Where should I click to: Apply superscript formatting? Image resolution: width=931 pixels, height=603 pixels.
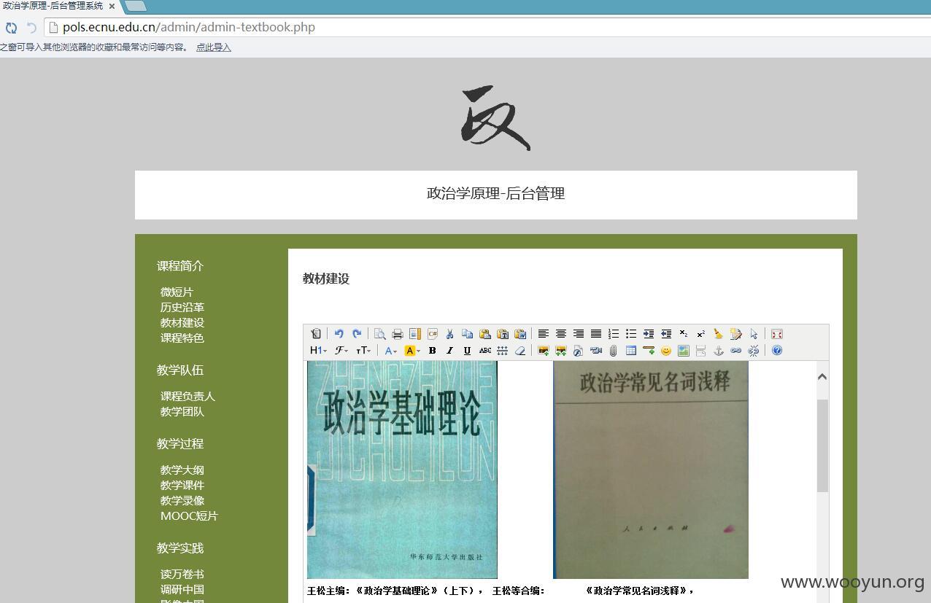tap(701, 334)
